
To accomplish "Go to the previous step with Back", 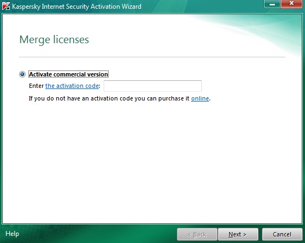I will point(197,234).
